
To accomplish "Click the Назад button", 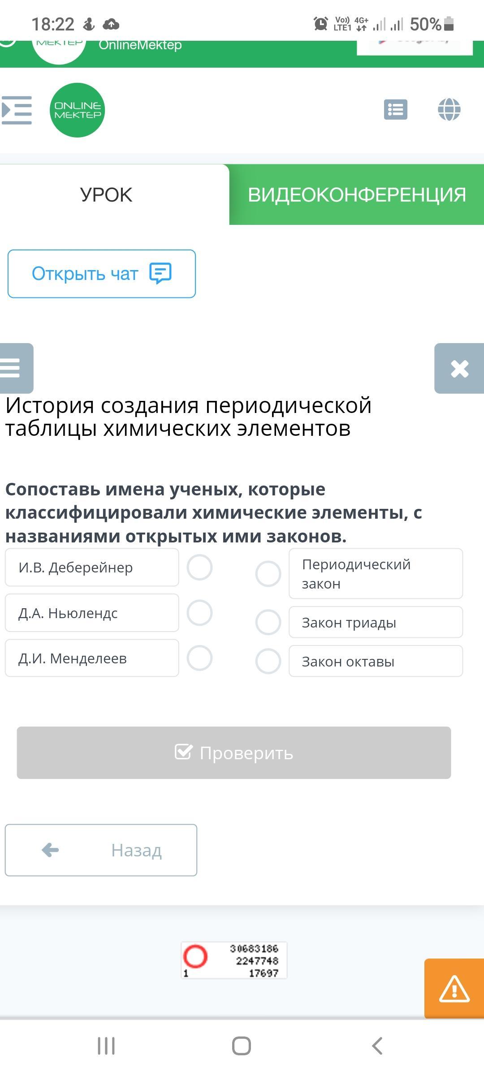I will (x=101, y=850).
